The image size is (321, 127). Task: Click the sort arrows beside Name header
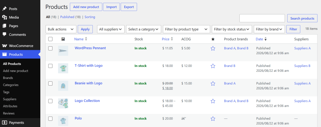pyautogui.click(x=86, y=39)
